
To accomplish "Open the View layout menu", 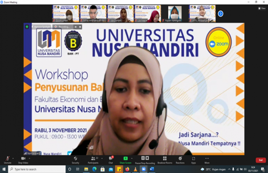I will pyautogui.click(x=262, y=8).
